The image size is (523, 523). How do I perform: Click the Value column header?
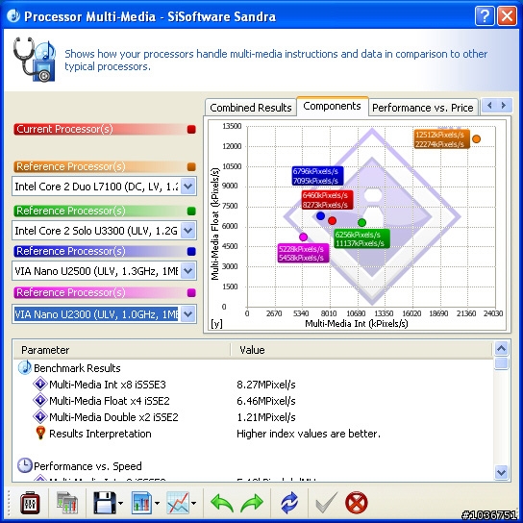click(x=361, y=350)
